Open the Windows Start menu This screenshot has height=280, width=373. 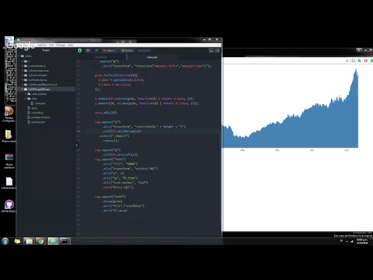coord(5,241)
